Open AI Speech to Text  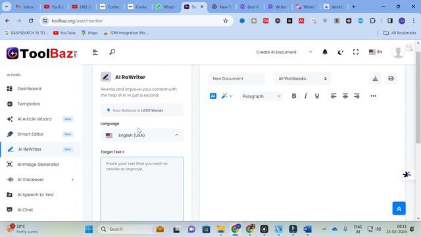36,195
